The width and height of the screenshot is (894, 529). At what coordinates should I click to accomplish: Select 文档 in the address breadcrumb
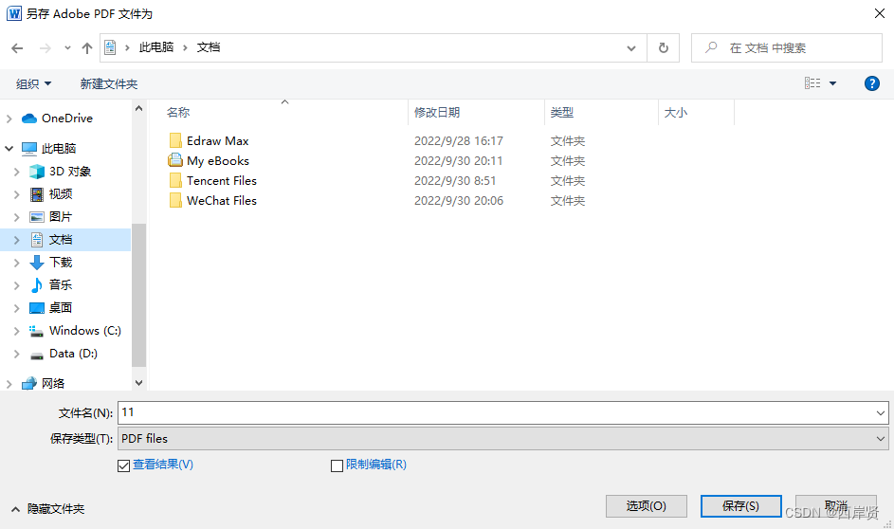[x=209, y=47]
